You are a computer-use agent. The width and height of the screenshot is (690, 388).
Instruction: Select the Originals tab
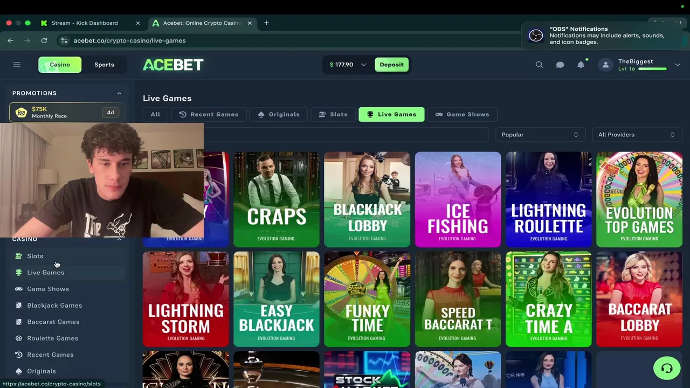tap(279, 114)
